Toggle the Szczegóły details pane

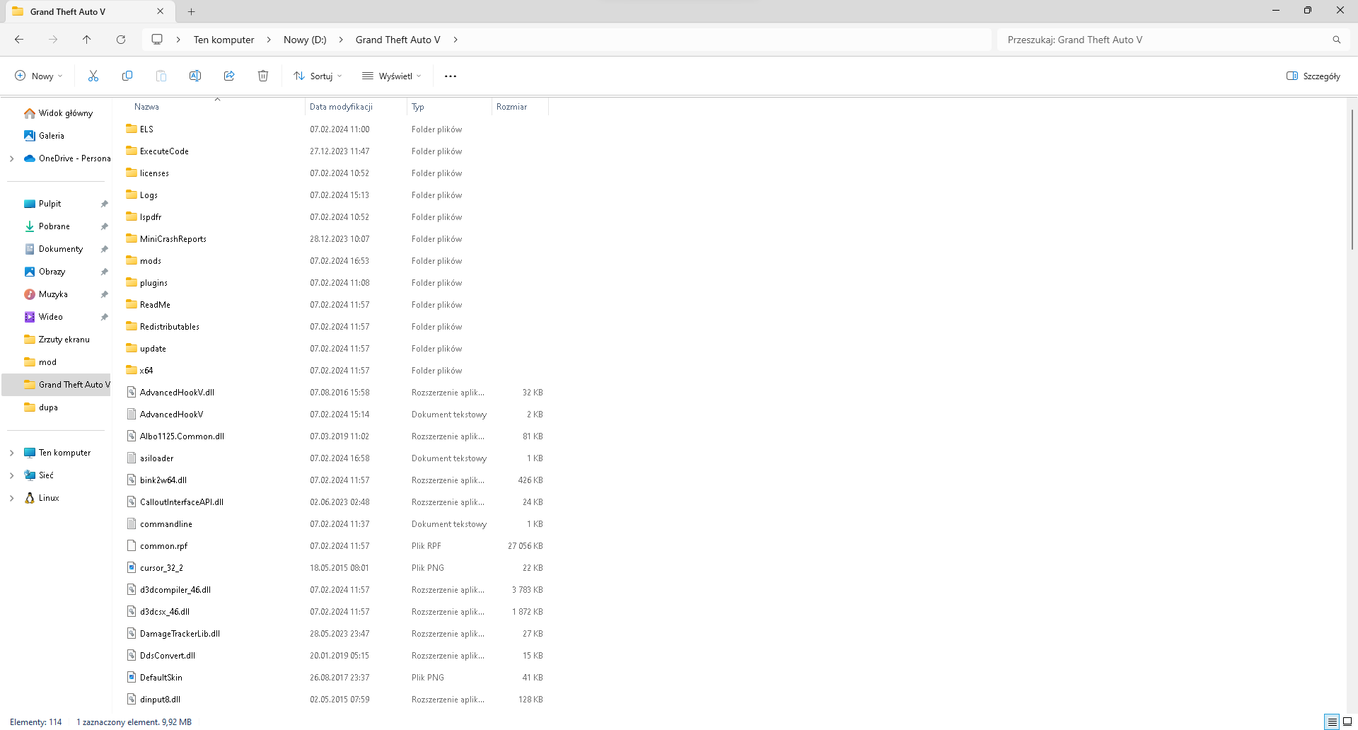1313,76
